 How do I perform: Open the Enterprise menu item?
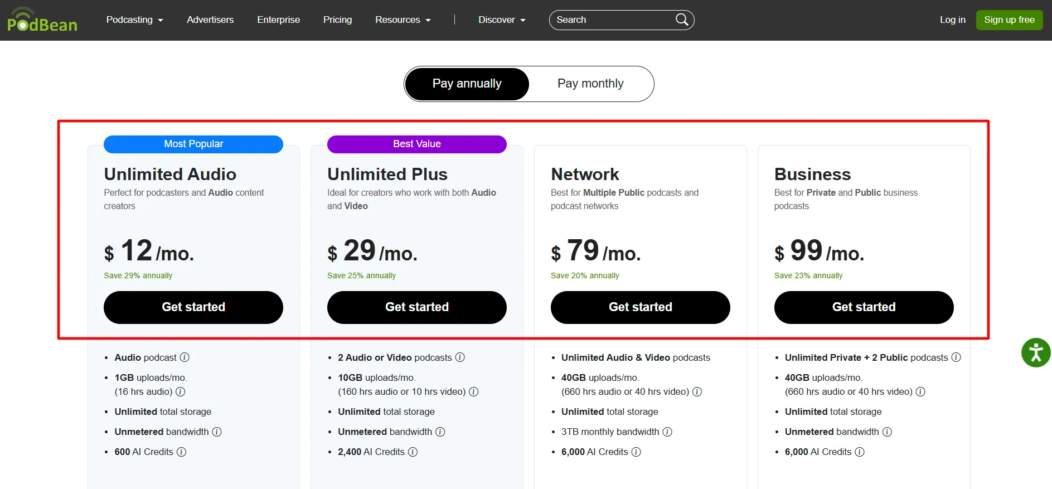278,20
